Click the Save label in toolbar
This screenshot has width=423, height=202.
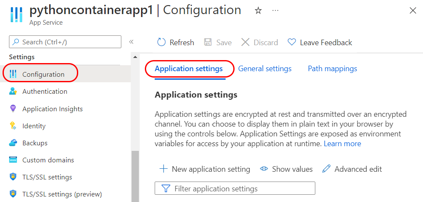[x=224, y=43]
